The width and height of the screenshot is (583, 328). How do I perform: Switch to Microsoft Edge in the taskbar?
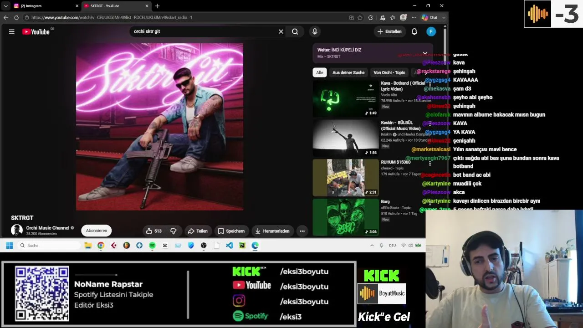click(255, 245)
